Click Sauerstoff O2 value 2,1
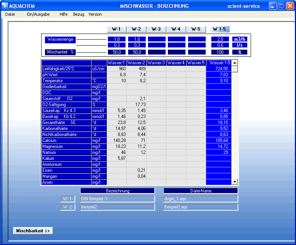The width and height of the screenshot is (296, 245). point(136,99)
